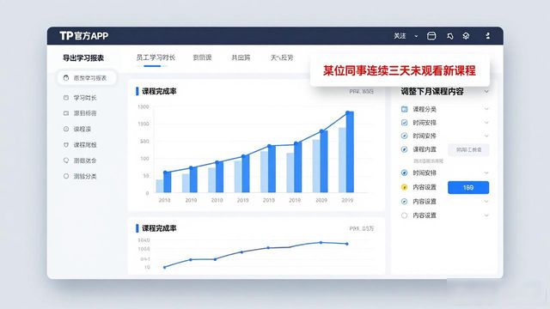Viewport: 550px width, 309px height.
Task: Toggle the square checkbox beside 时间安排
Action: [x=404, y=122]
